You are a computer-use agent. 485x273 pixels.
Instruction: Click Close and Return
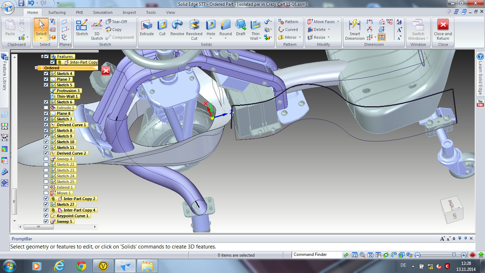click(x=443, y=30)
